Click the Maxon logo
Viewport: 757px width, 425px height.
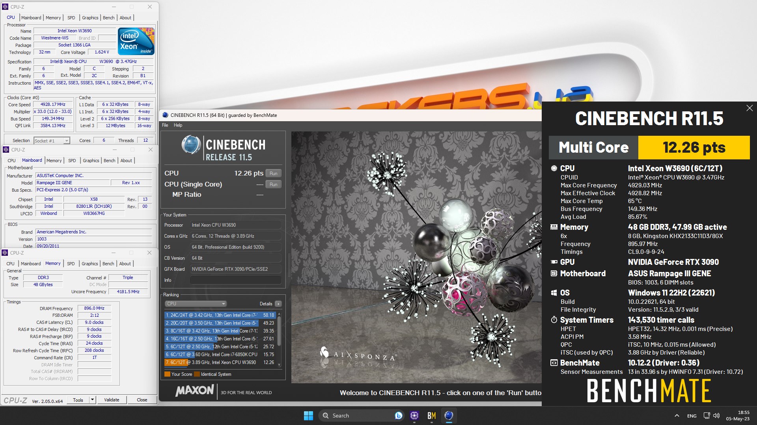pos(195,390)
